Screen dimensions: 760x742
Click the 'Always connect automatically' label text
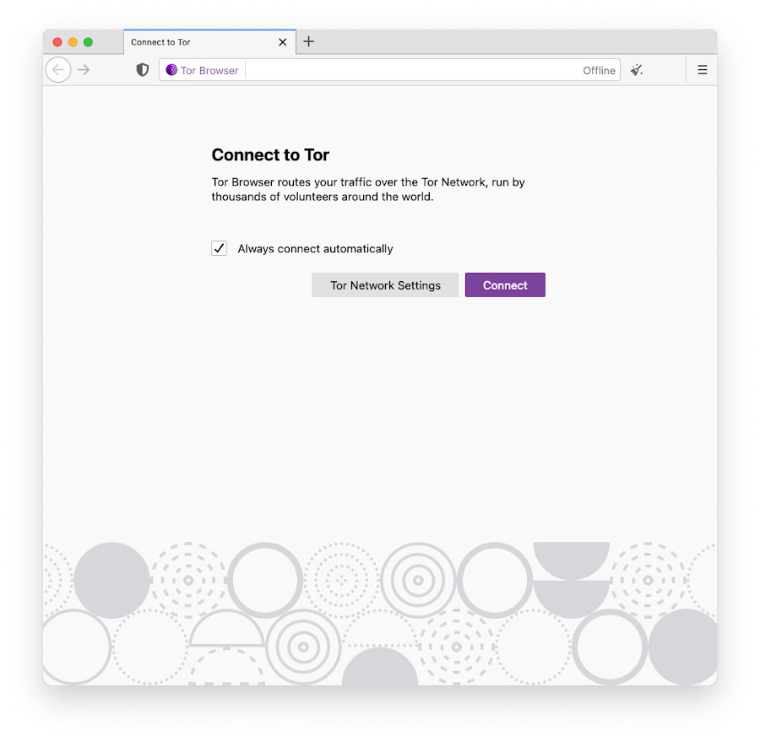[315, 249]
